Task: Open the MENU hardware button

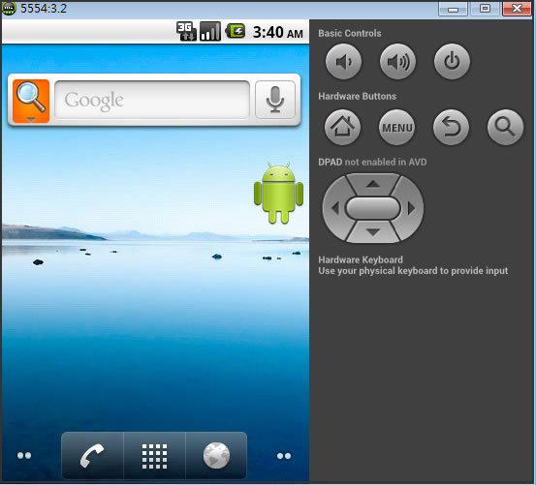Action: [396, 128]
